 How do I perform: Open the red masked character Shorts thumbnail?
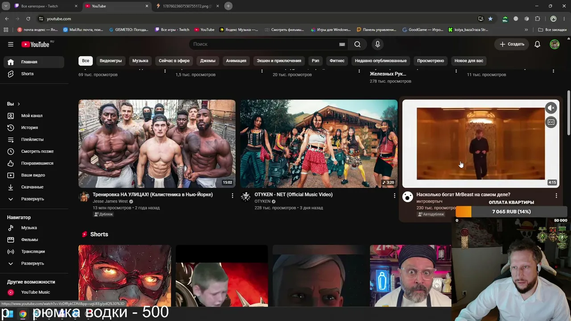point(125,276)
